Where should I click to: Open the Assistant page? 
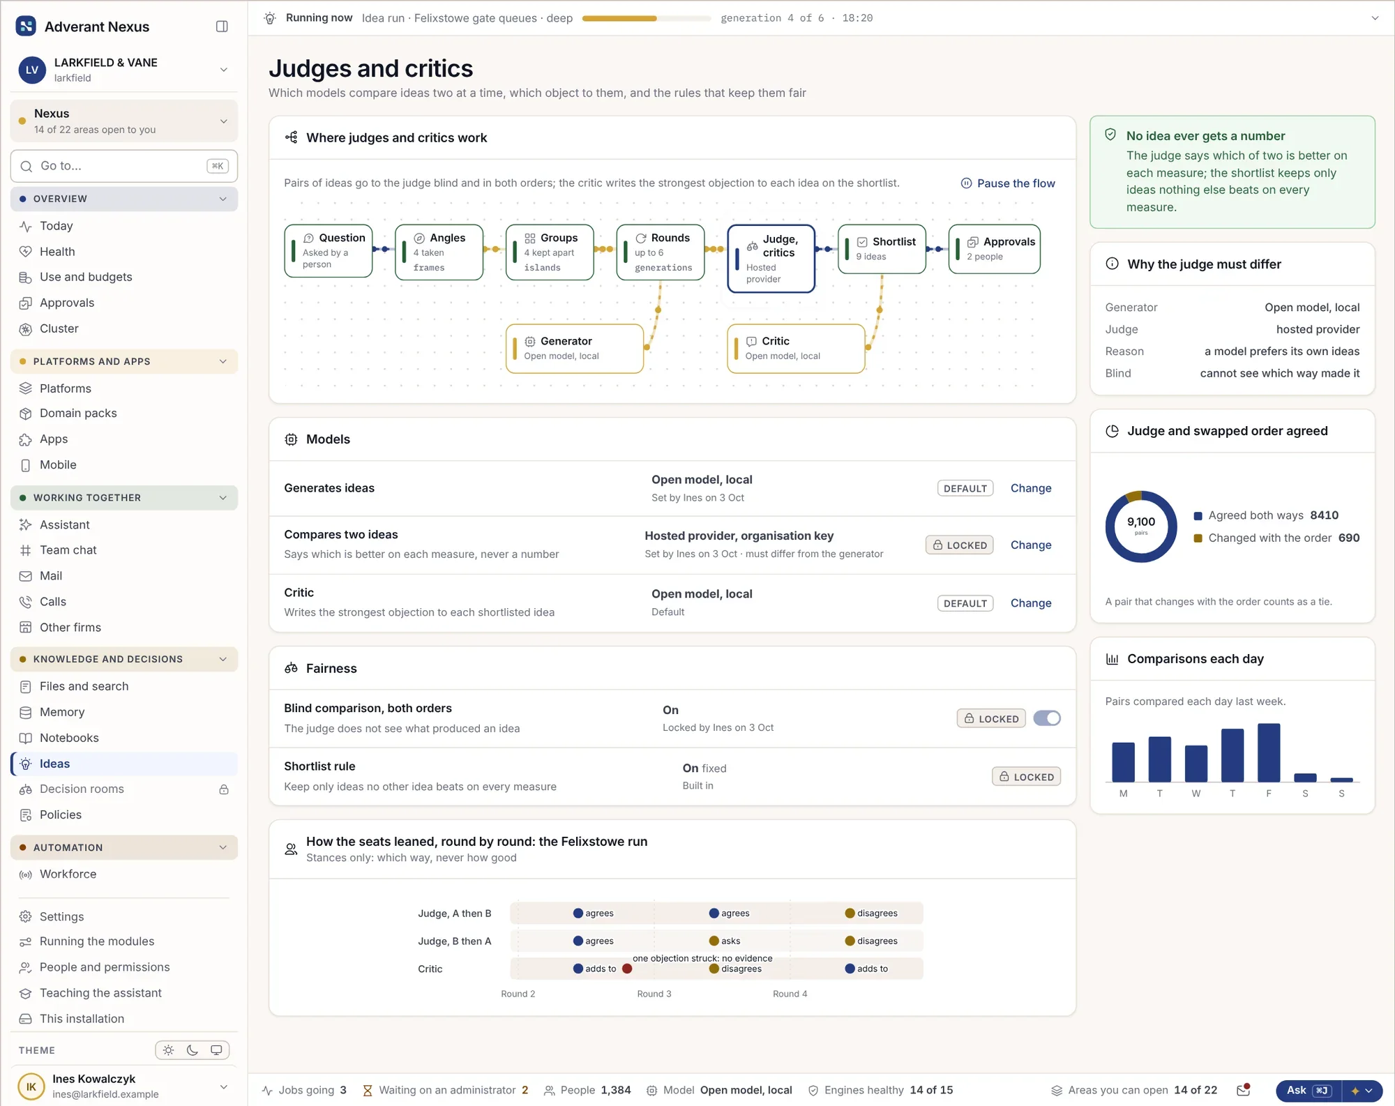pos(124,525)
